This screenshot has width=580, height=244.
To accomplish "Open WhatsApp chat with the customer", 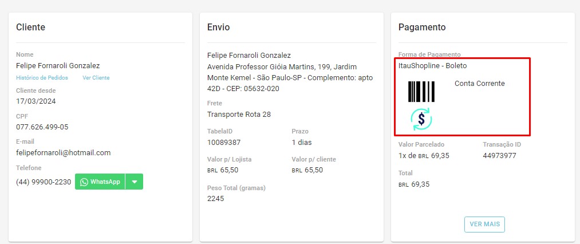I will (x=100, y=182).
